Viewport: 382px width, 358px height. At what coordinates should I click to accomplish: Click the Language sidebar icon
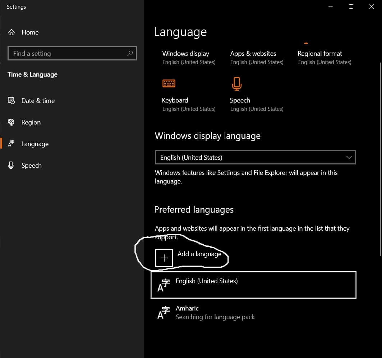(11, 144)
